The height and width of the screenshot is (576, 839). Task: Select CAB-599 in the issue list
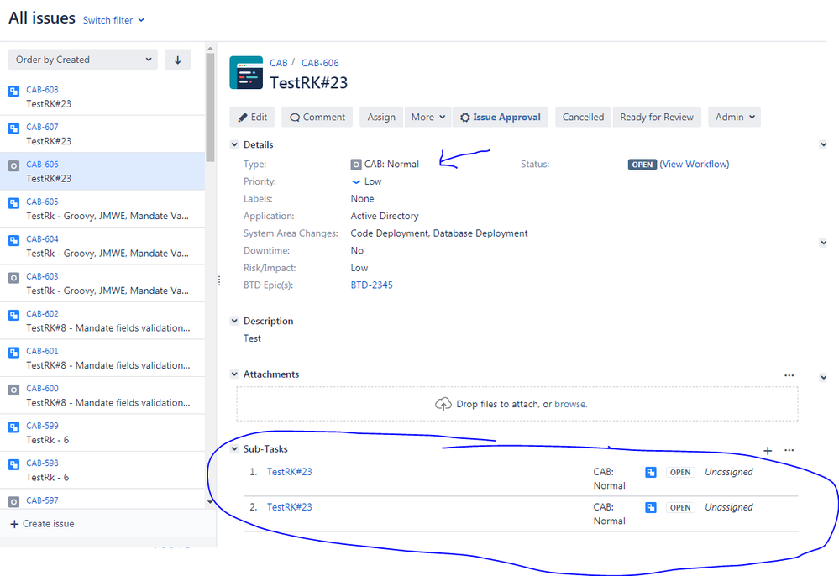coord(102,432)
